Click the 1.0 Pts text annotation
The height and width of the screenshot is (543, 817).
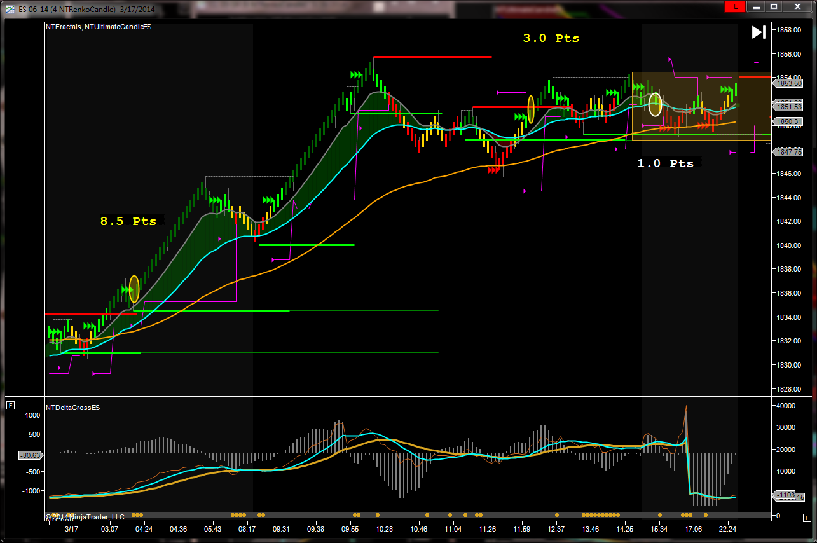(x=665, y=163)
